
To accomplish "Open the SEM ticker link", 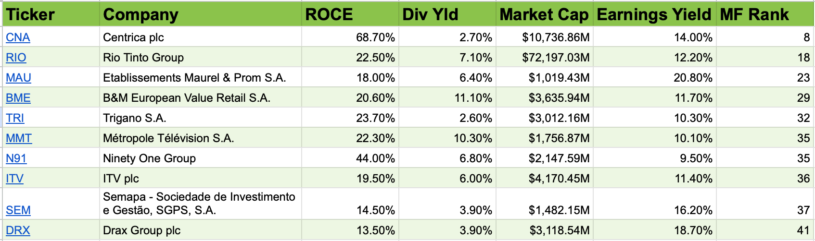I will 18,210.
